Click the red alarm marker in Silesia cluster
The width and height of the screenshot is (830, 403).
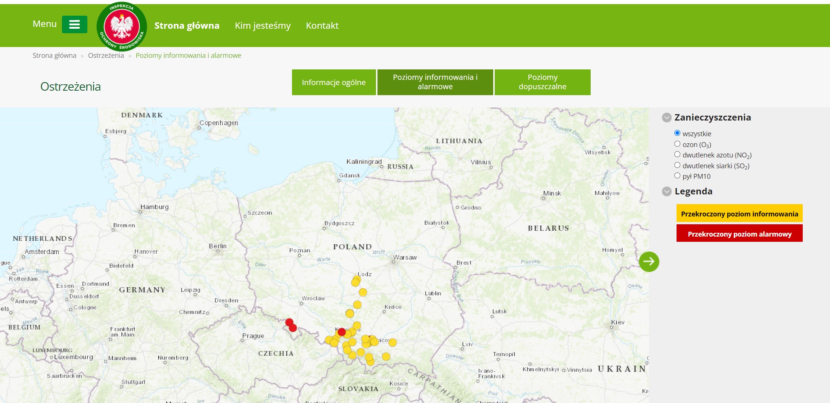[341, 332]
